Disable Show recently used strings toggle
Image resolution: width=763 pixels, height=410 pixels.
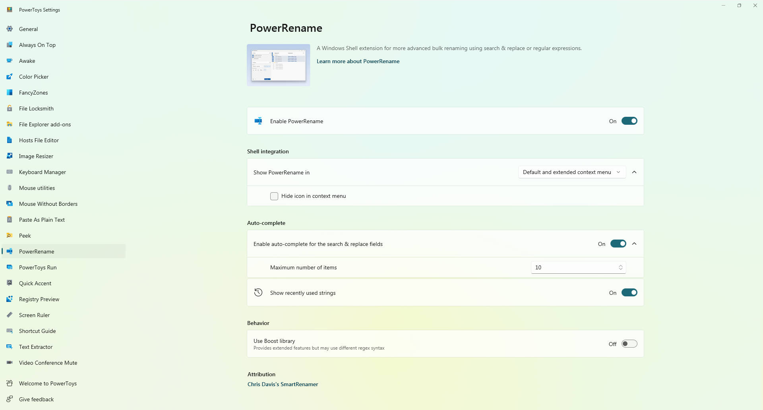(629, 293)
